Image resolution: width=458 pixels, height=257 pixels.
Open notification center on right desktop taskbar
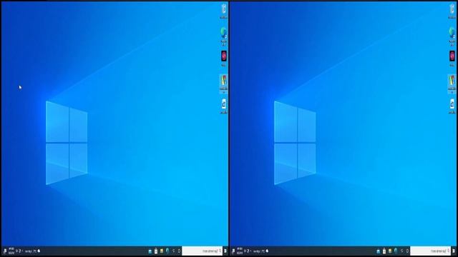pos(233,251)
